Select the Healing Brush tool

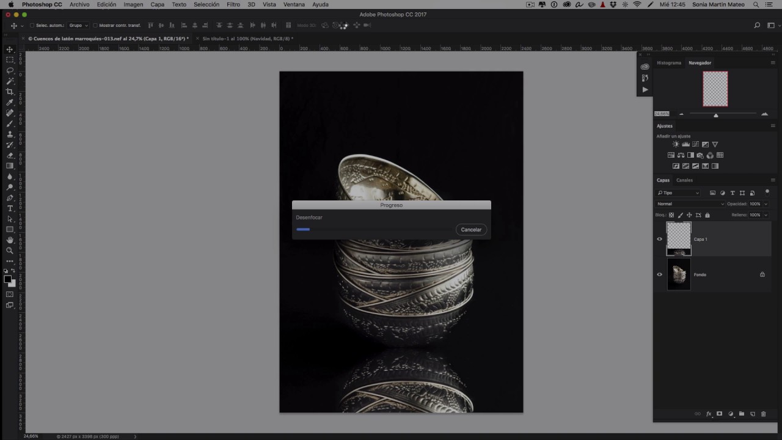(x=10, y=113)
